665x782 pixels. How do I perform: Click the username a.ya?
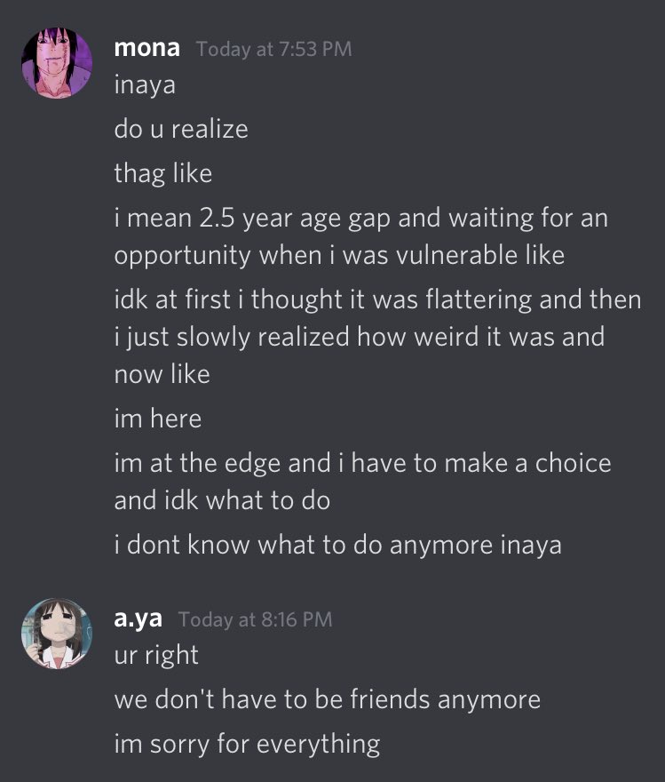point(139,618)
